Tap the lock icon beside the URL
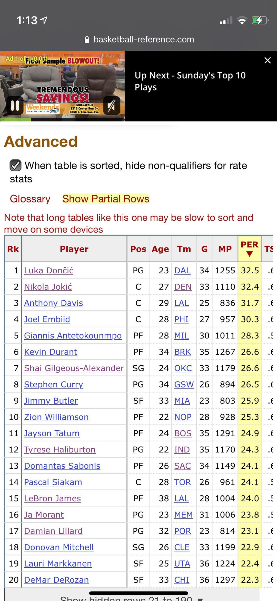The image size is (277, 601). point(87,40)
